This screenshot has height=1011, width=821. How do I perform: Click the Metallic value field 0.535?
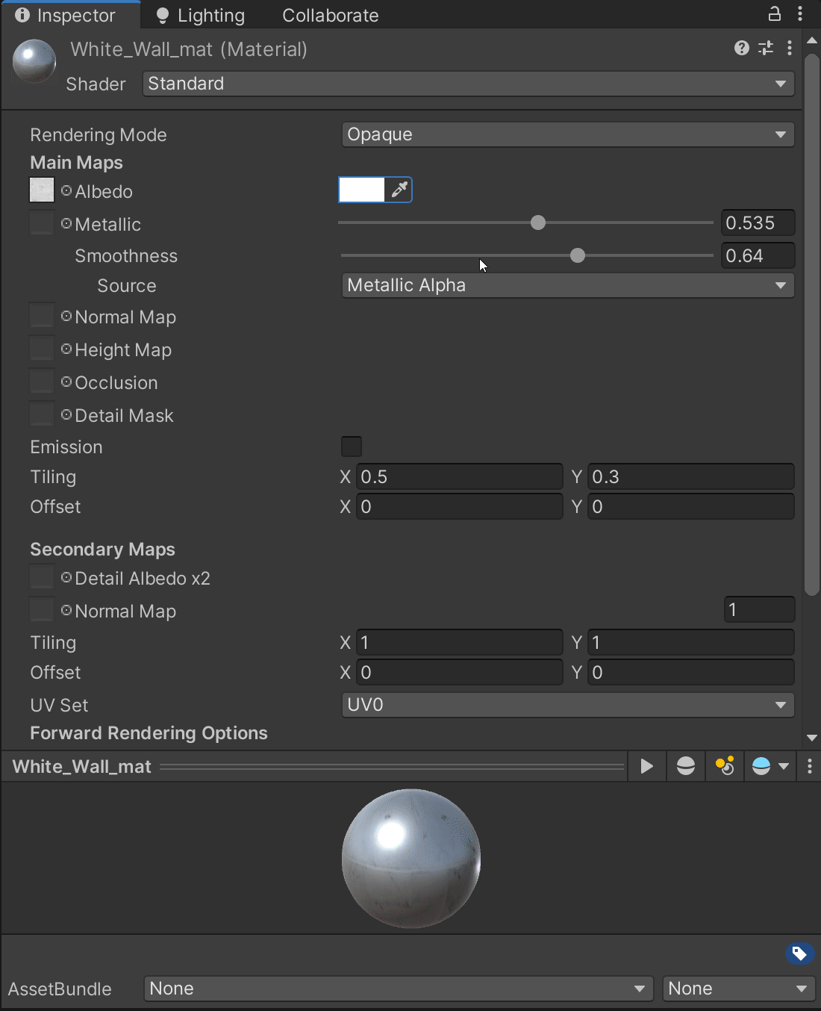[x=758, y=223]
